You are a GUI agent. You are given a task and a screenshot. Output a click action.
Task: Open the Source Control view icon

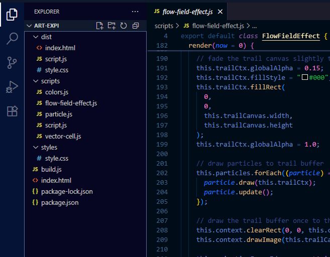pos(12,63)
